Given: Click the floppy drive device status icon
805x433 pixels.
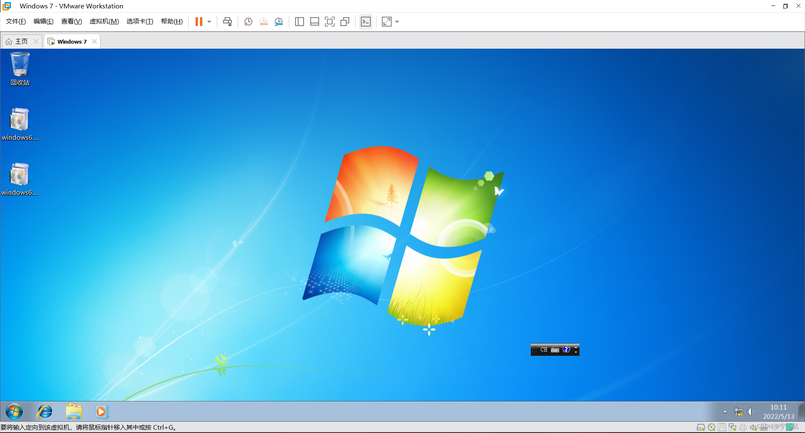Looking at the screenshot, I should [722, 428].
